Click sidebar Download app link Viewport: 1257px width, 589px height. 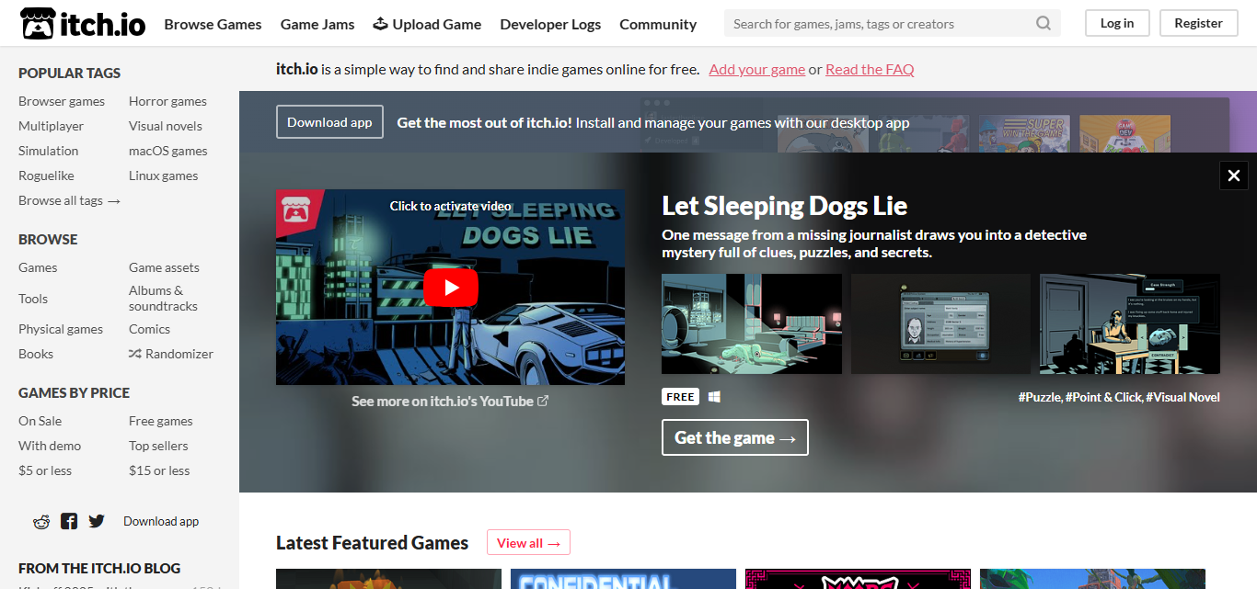click(161, 521)
